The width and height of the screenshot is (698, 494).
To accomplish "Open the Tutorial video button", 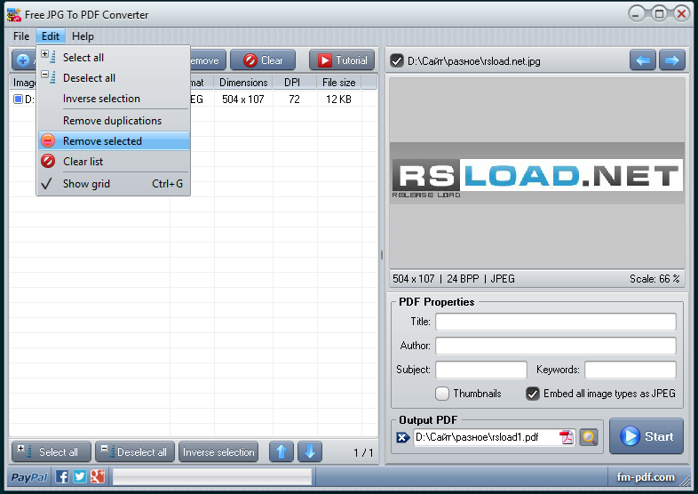I will (342, 60).
